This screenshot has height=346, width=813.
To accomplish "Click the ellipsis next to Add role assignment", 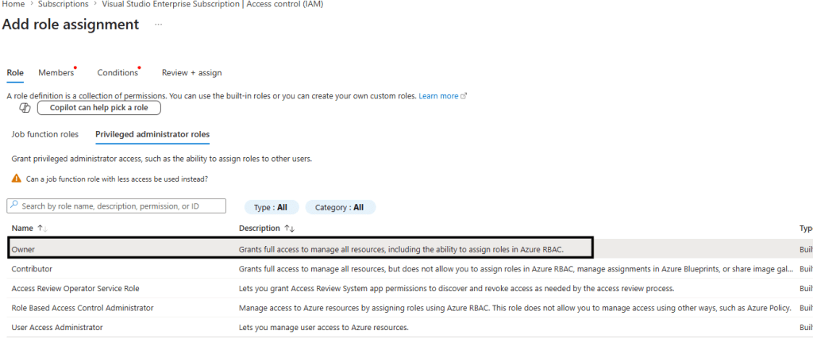I will (x=158, y=25).
